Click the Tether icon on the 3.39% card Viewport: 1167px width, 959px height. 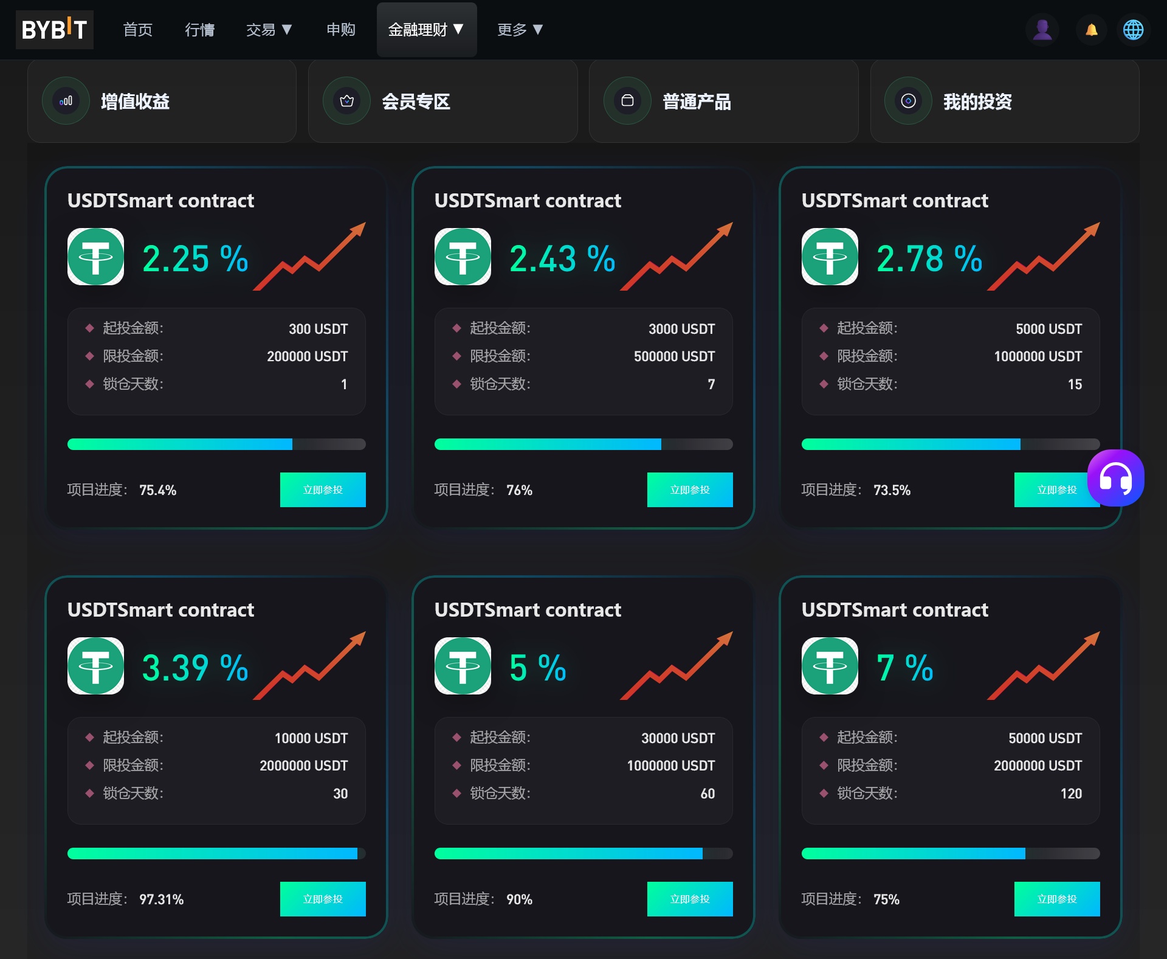pyautogui.click(x=95, y=666)
